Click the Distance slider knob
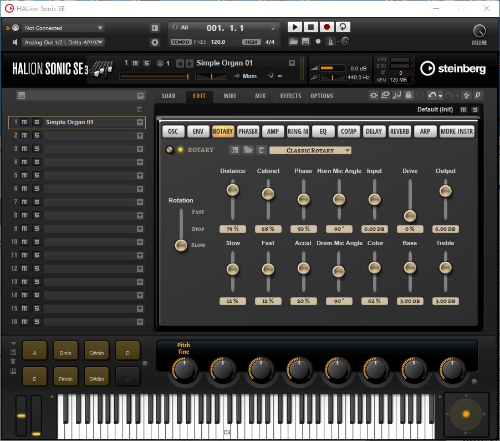The width and height of the screenshot is (500, 441). click(232, 190)
